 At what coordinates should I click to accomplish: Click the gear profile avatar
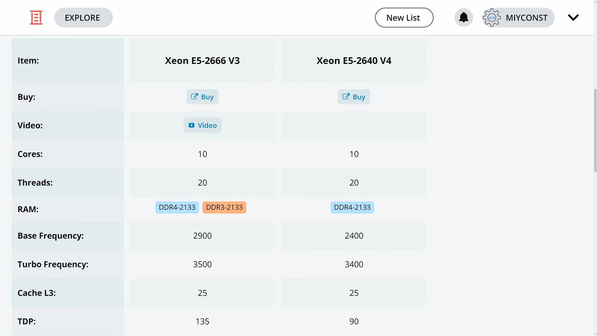(x=491, y=18)
